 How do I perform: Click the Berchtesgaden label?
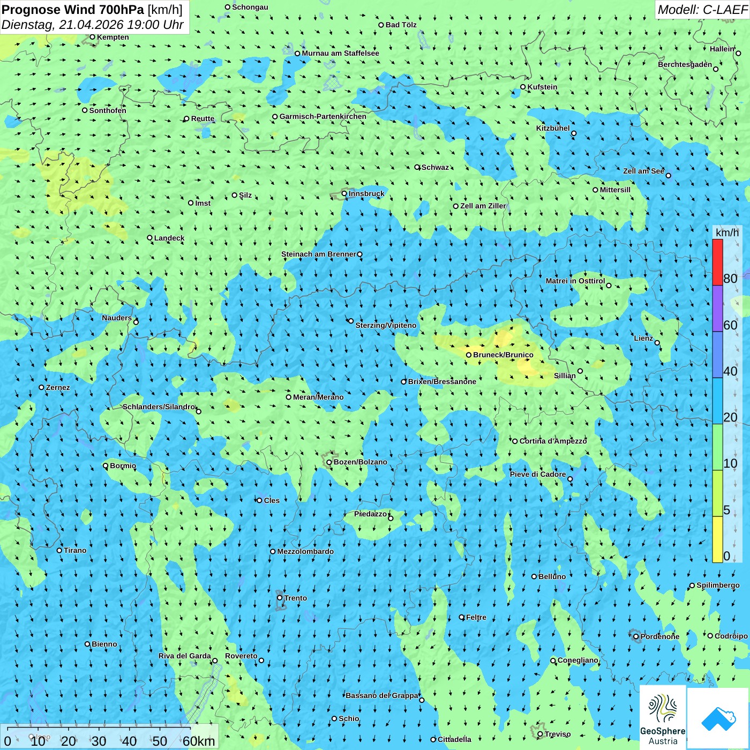click(x=685, y=64)
